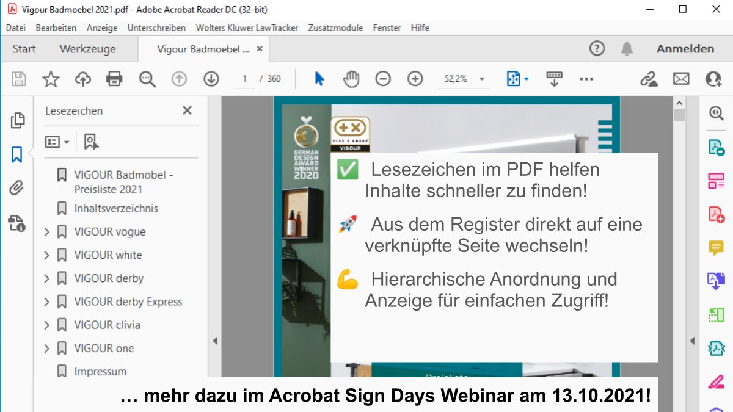Open Wolters Kluwer LawTracker menu
Viewport: 733px width, 412px height.
coord(247,27)
